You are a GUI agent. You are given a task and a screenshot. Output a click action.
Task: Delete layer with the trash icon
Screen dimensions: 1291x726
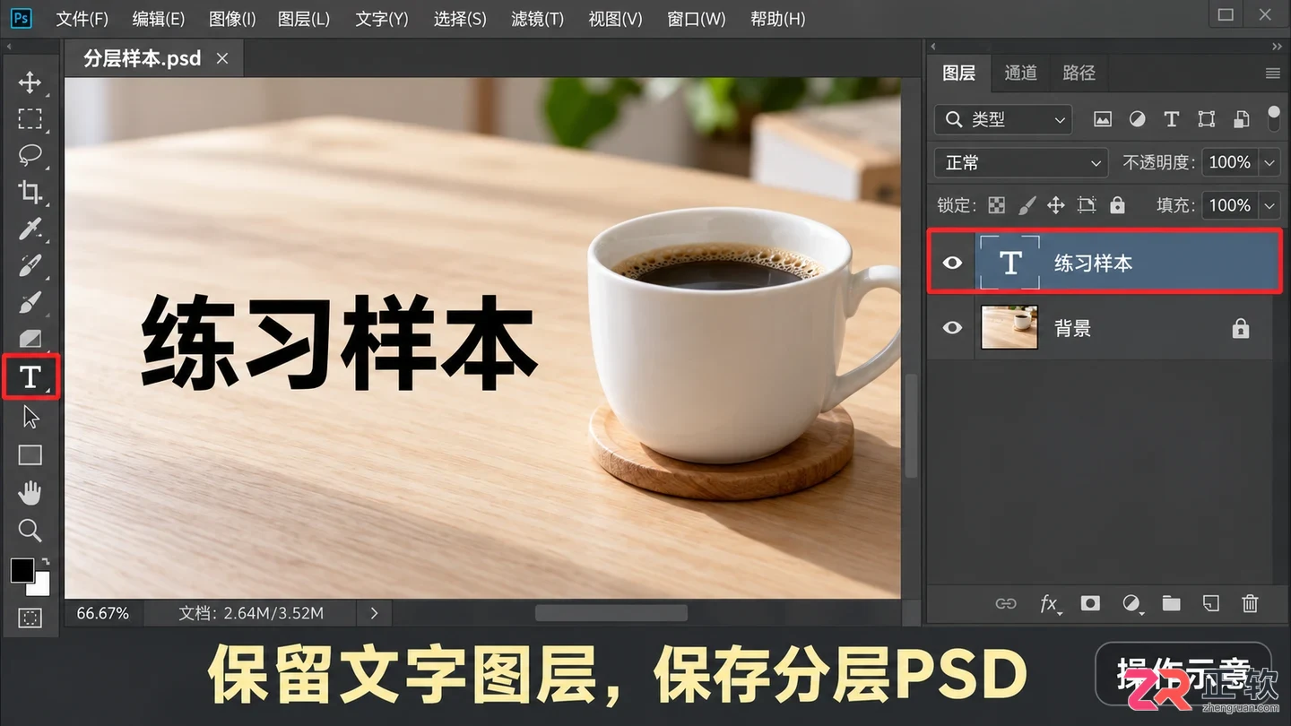tap(1250, 604)
